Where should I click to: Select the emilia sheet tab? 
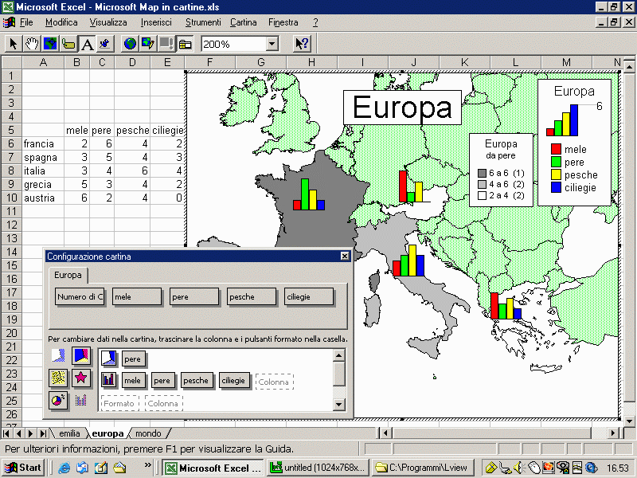point(69,434)
